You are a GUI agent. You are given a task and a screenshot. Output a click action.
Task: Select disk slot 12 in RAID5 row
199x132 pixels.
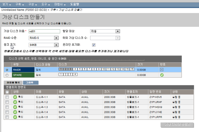(x=113, y=69)
